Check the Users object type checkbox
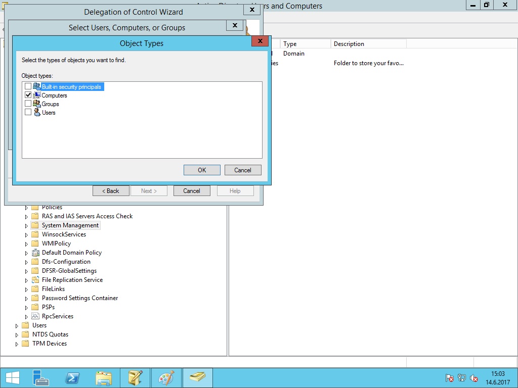The width and height of the screenshot is (518, 388). click(28, 112)
